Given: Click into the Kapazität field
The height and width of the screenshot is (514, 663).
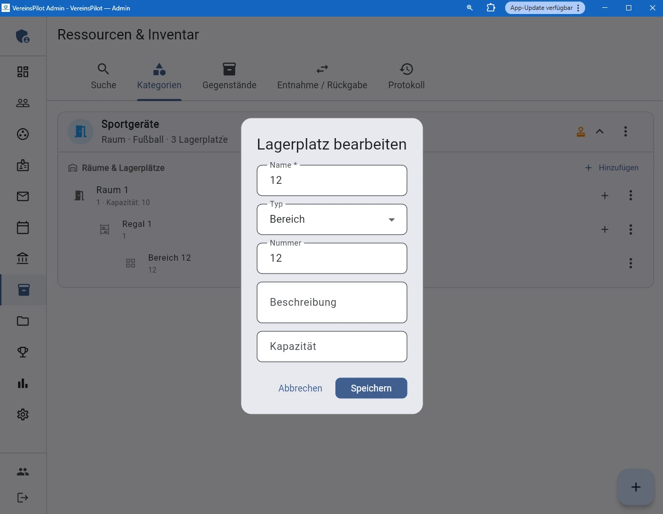Looking at the screenshot, I should point(332,347).
